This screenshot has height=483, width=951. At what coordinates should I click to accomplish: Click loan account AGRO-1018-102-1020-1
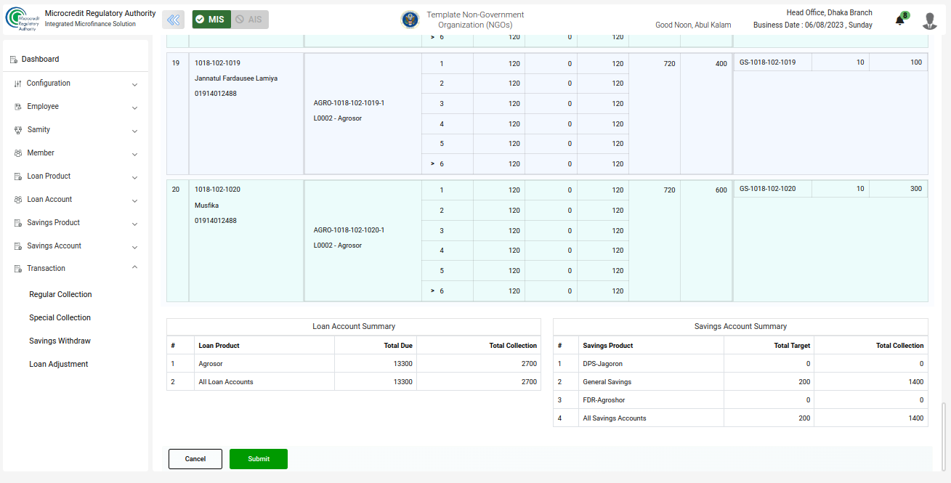[349, 230]
